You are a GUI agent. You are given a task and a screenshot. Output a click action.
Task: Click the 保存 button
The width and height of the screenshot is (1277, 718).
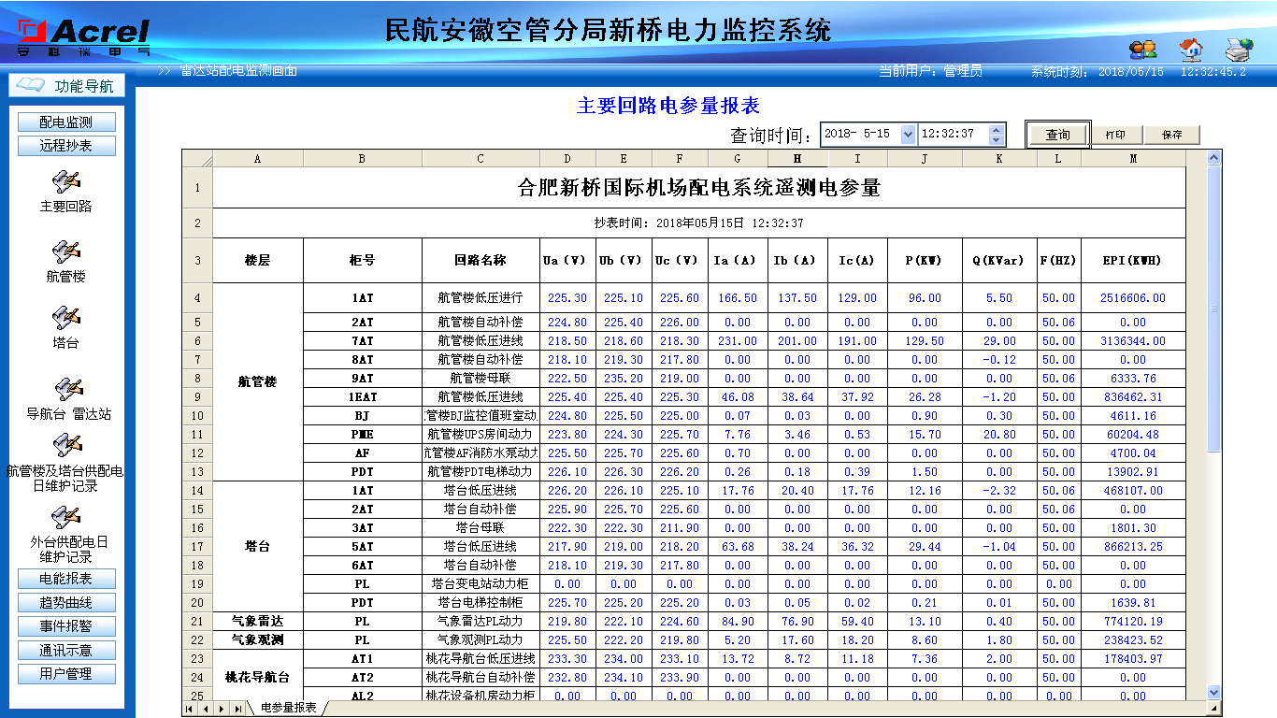click(x=1172, y=135)
